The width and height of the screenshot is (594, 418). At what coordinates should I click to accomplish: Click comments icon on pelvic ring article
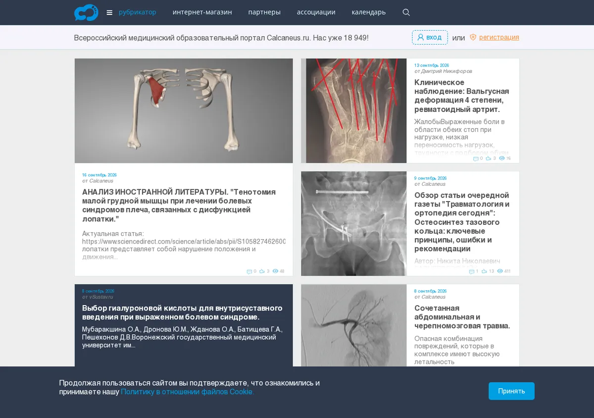[x=472, y=271]
